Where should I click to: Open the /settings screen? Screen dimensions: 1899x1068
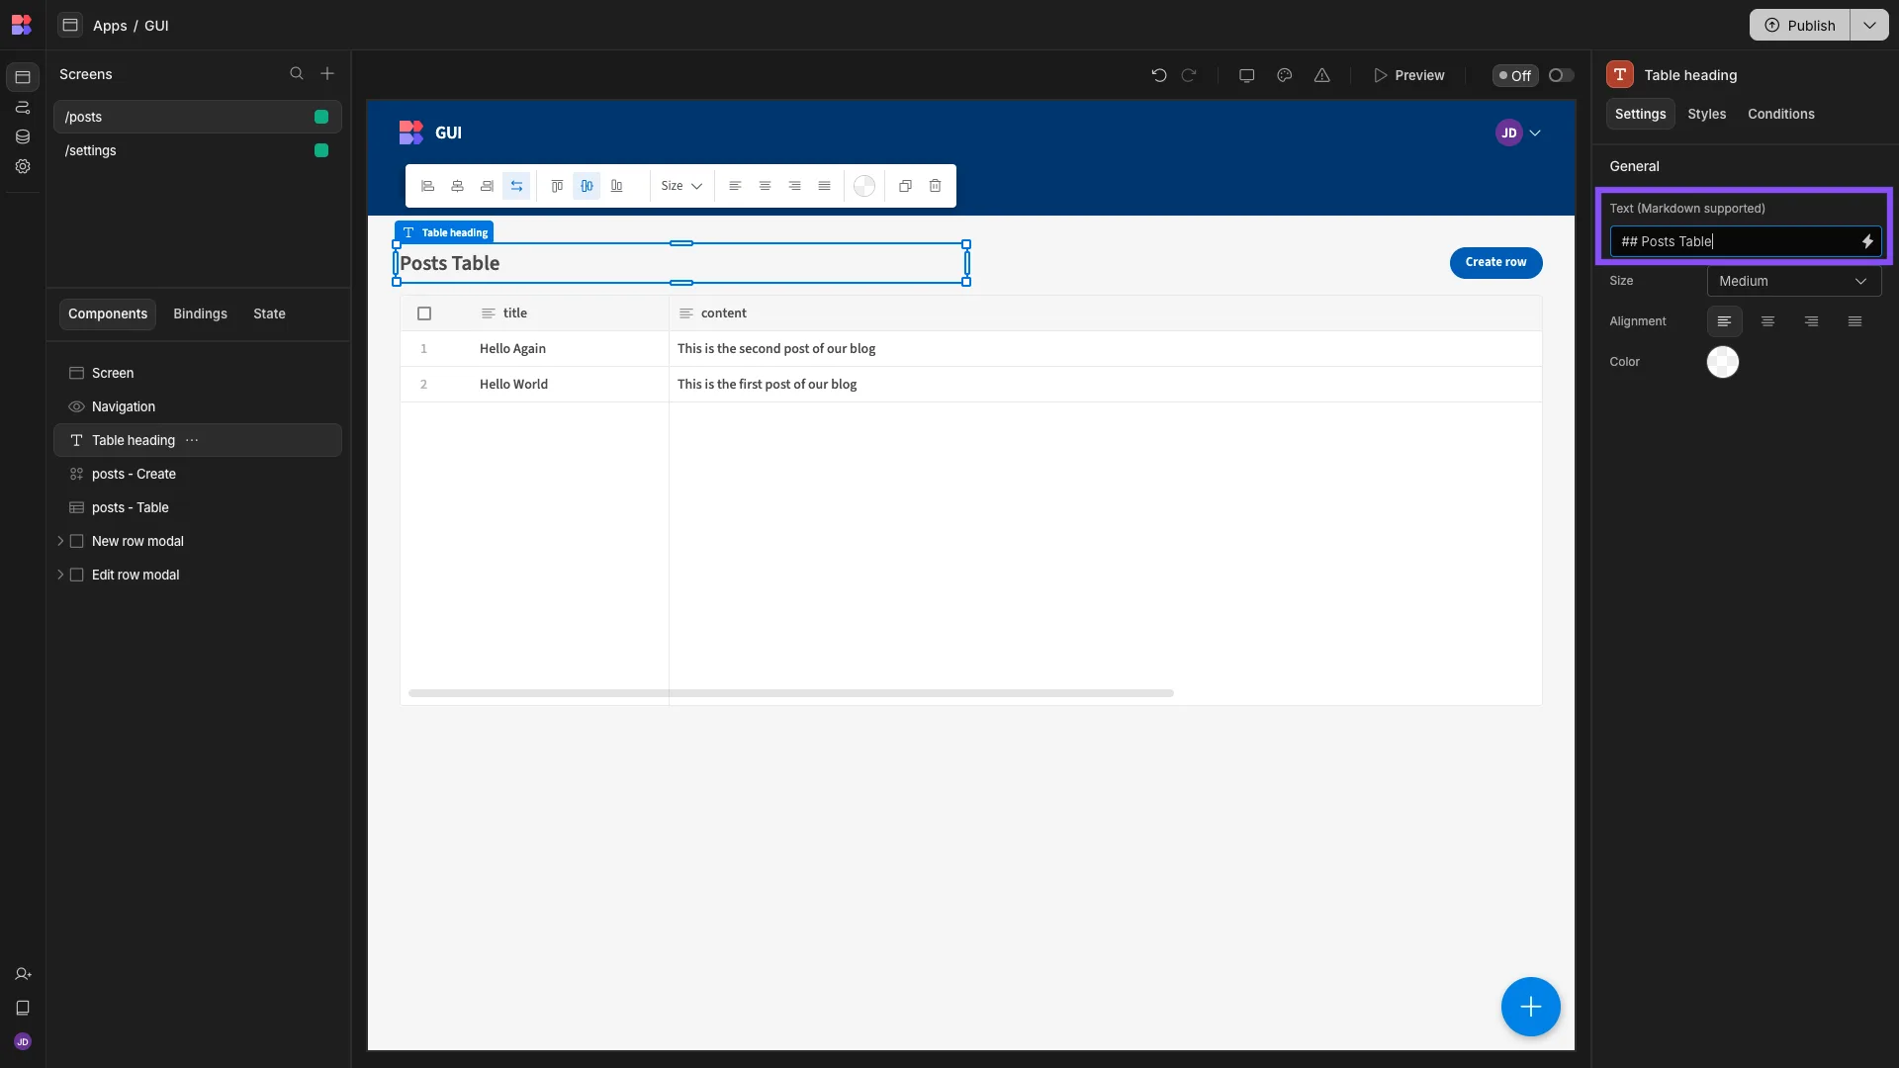pos(197,150)
